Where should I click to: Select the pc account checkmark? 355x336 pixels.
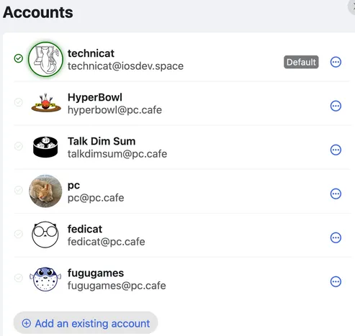(x=19, y=190)
